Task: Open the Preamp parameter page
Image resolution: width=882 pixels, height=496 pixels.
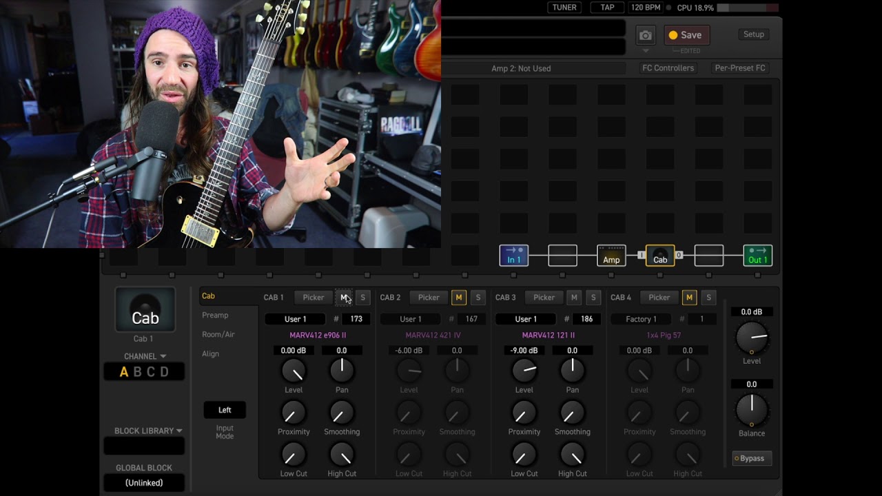Action: click(x=215, y=315)
